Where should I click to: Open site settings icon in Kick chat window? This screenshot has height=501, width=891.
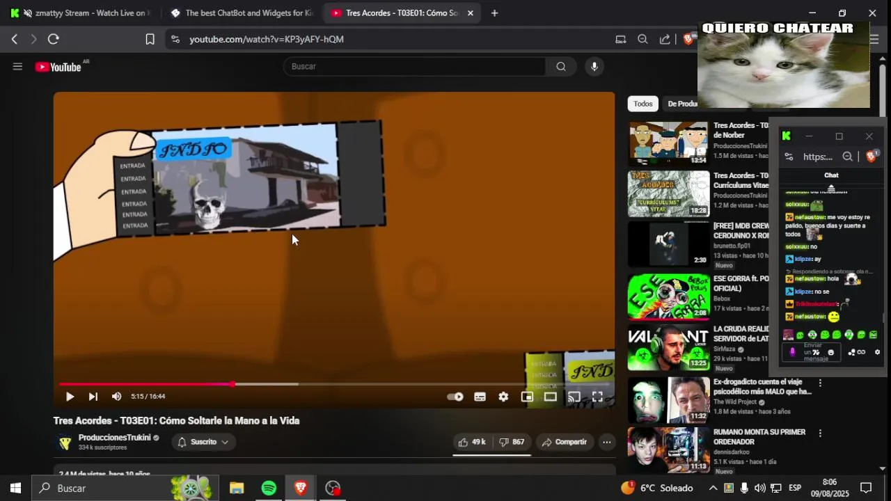pyautogui.click(x=789, y=157)
